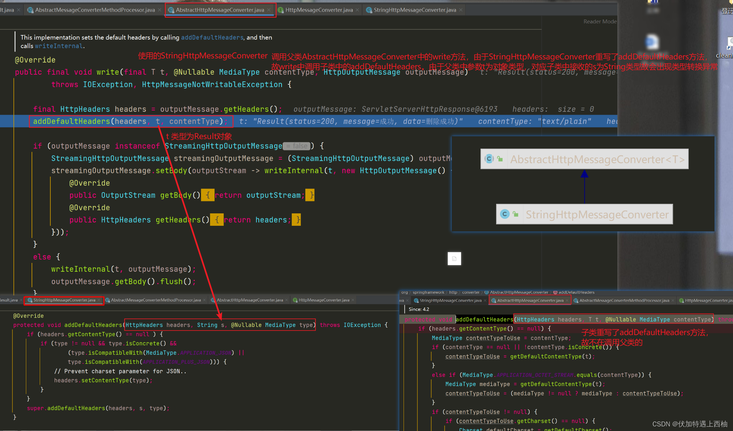Open HttpMessageConverter.java tab in top editor

(319, 10)
